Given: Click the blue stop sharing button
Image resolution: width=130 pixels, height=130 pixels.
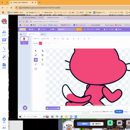Looking at the screenshot, I should (119, 111).
